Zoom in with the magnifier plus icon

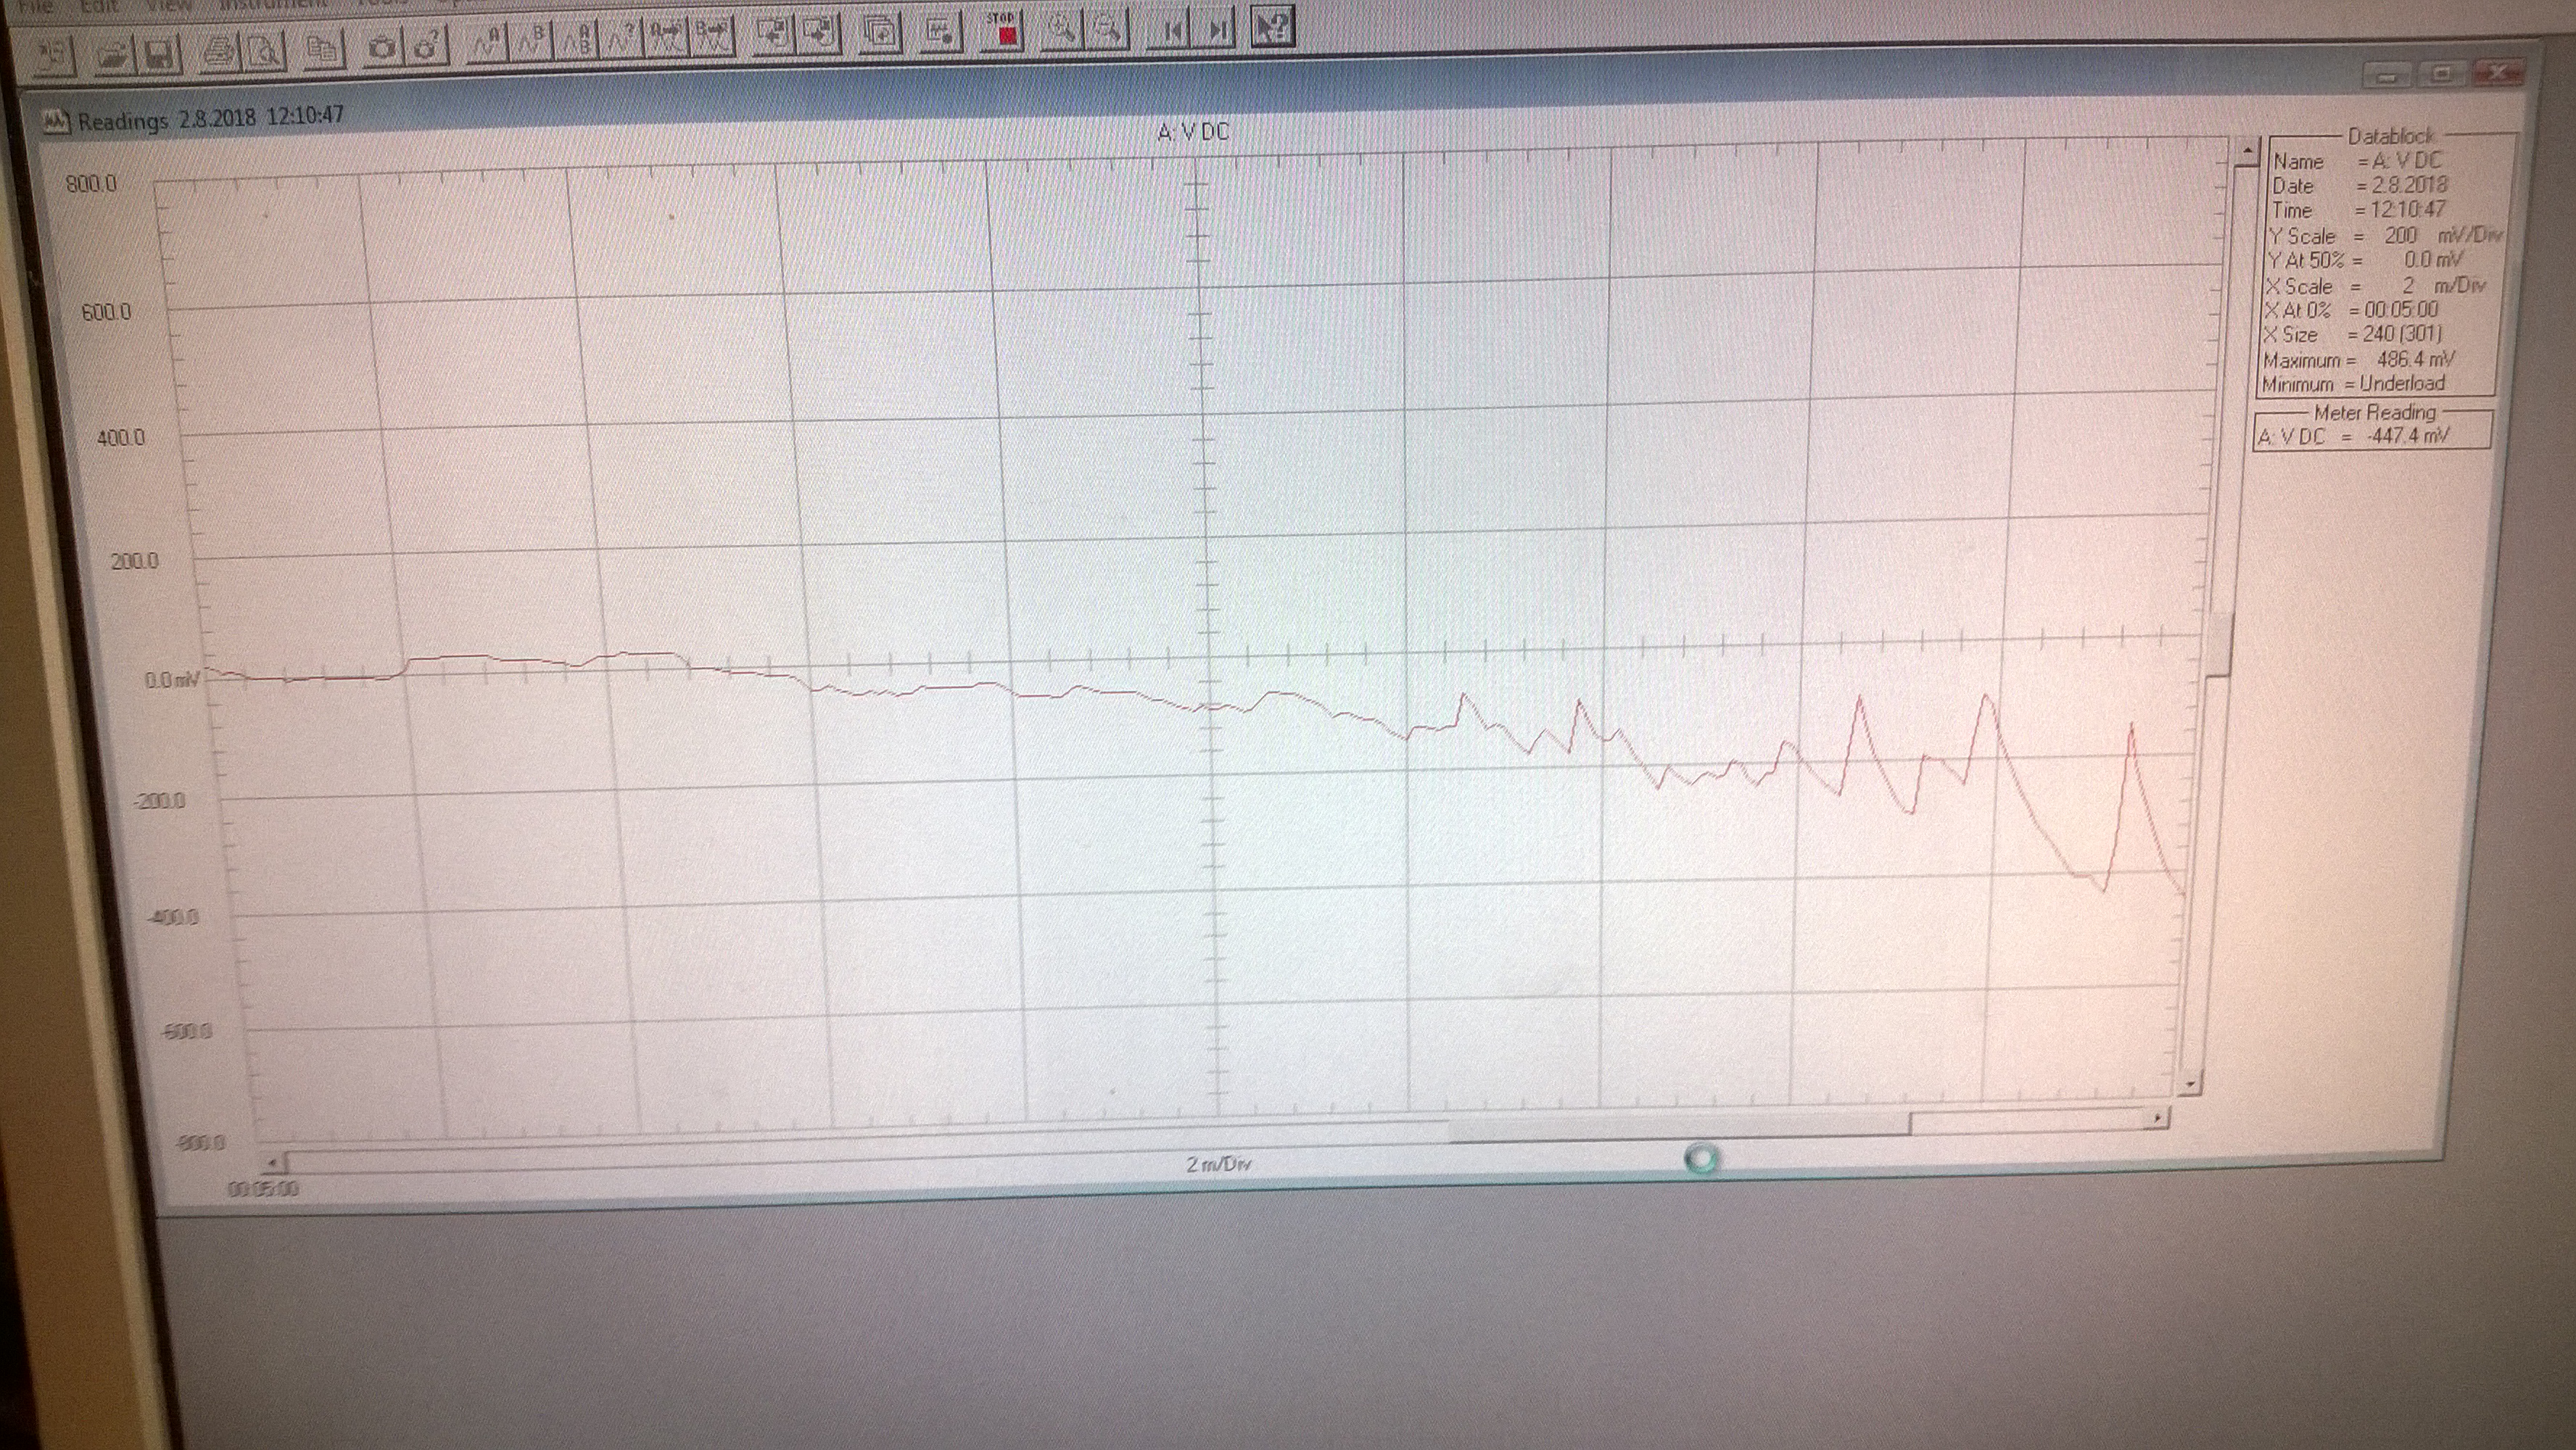pos(1062,29)
